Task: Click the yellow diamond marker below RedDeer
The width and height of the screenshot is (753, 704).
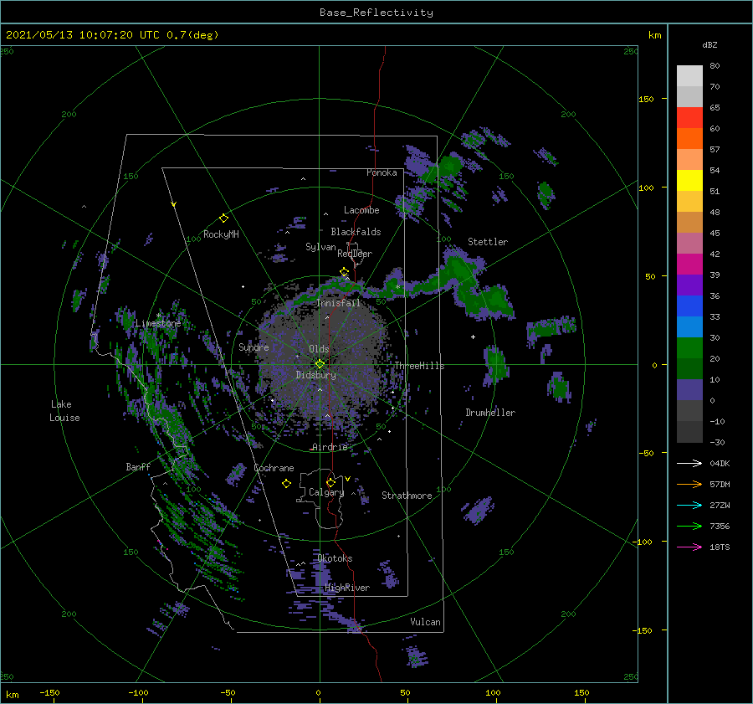Action: 344,272
